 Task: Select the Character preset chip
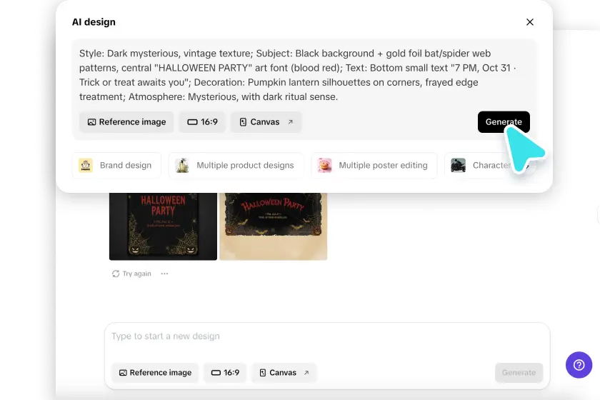pos(482,166)
